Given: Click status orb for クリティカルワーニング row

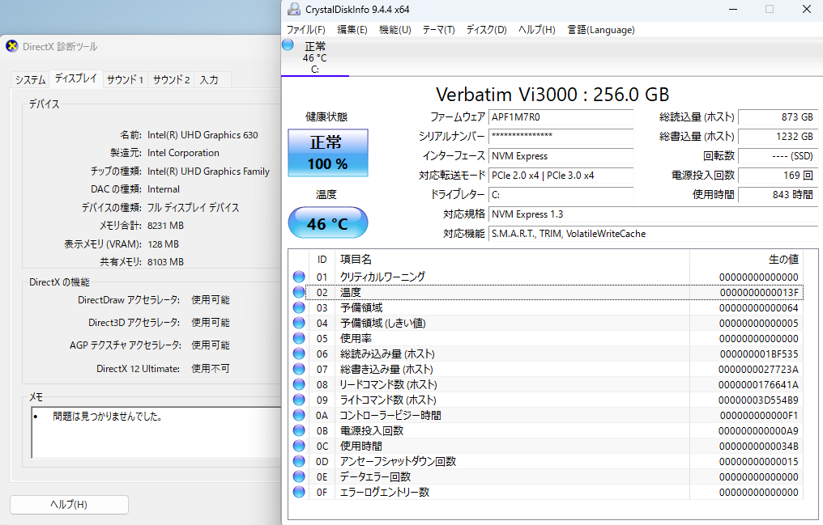Looking at the screenshot, I should (x=299, y=277).
